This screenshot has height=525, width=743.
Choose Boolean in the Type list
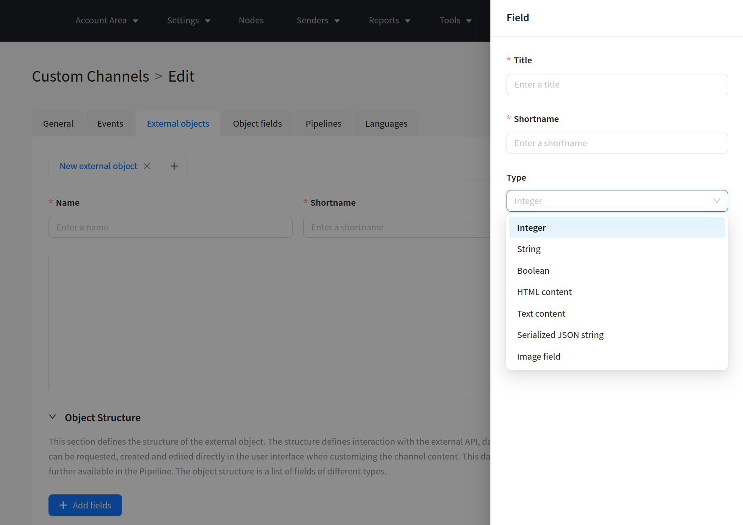point(617,271)
